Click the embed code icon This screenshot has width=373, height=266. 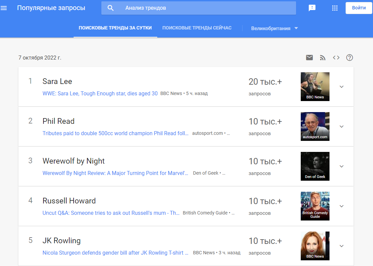click(336, 58)
